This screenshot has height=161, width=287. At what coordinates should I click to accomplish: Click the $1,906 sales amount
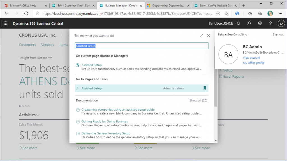click(x=34, y=135)
